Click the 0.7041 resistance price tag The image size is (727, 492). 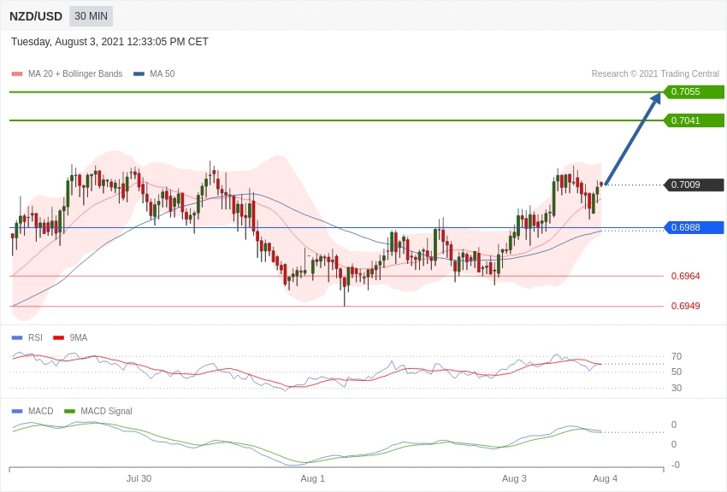(x=694, y=120)
